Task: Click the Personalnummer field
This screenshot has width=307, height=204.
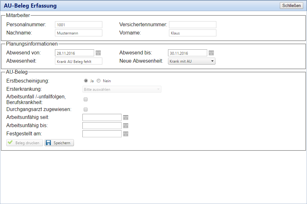Action: (79, 25)
